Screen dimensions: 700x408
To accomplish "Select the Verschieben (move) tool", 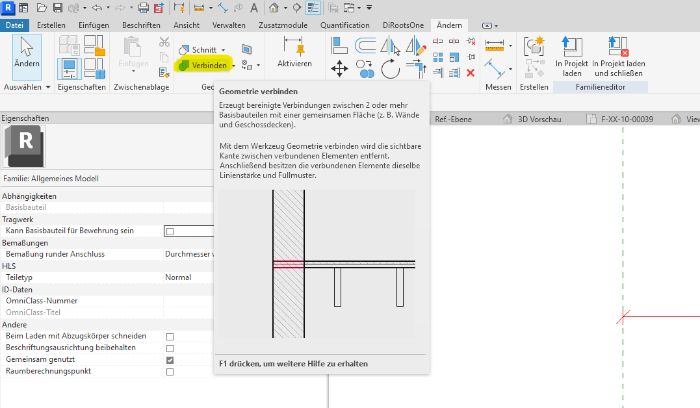I will pos(339,69).
